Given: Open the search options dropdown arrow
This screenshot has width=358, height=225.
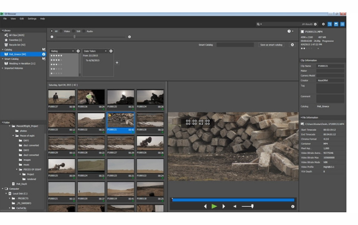Looking at the screenshot, I should [261, 24].
